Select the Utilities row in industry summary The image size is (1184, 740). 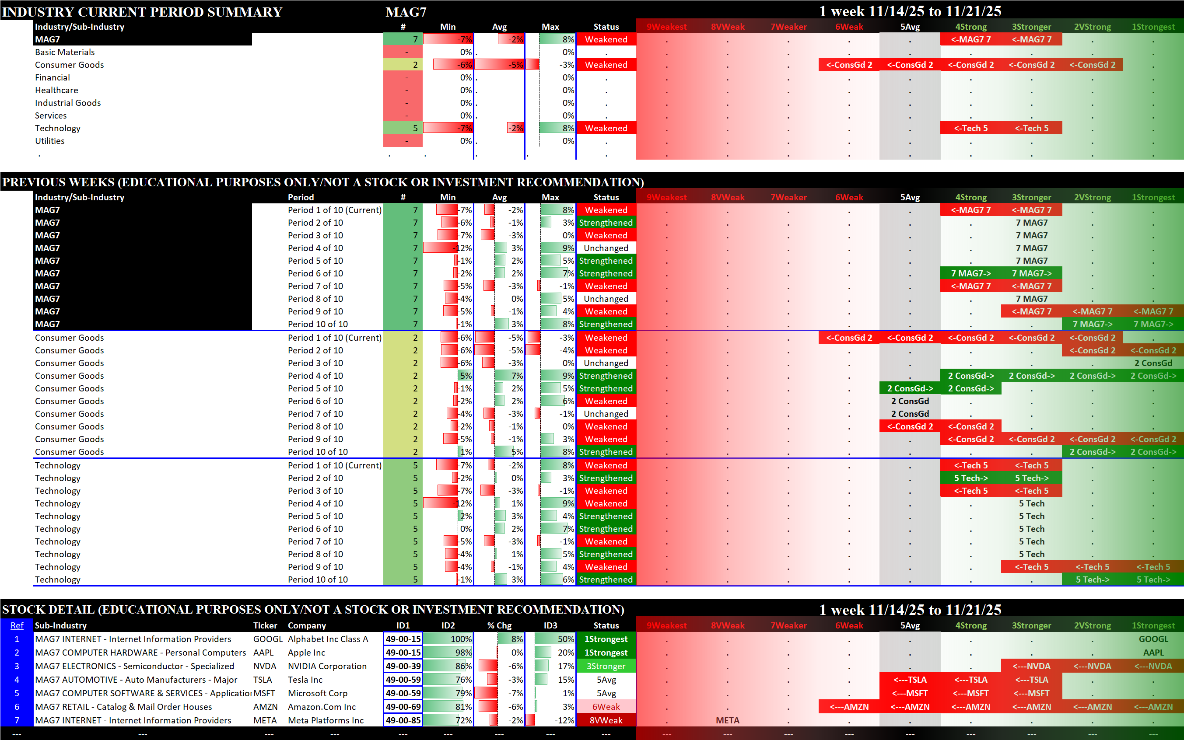(49, 141)
